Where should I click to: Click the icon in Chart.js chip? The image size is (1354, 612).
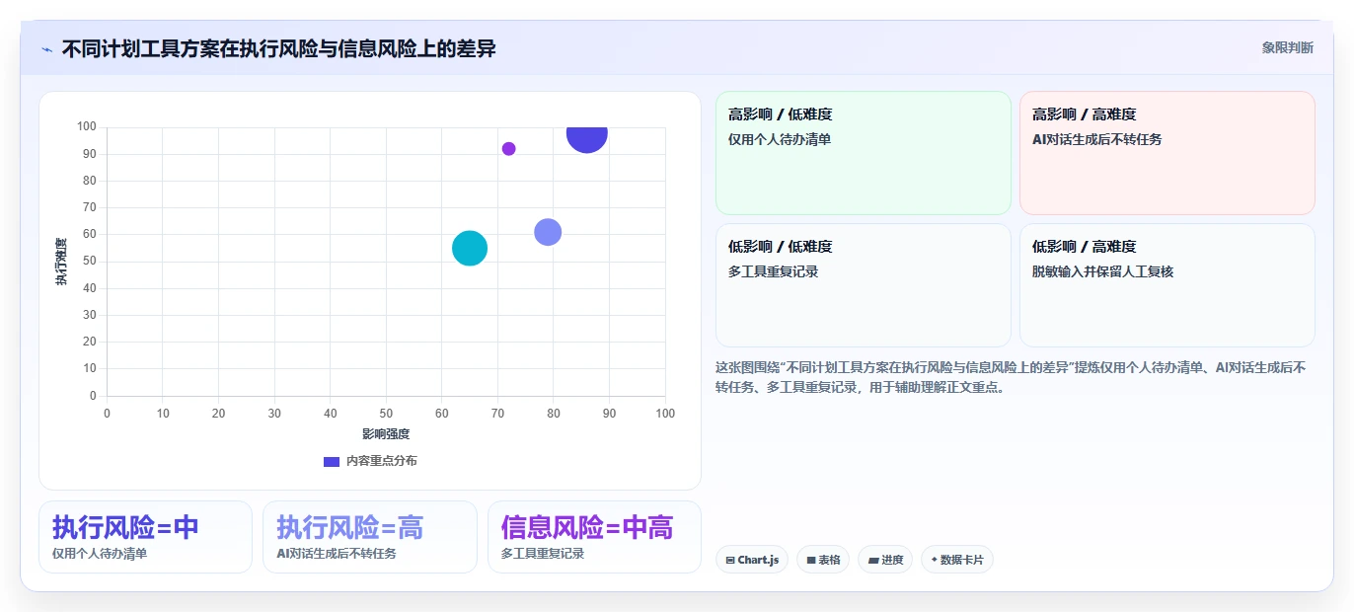730,561
